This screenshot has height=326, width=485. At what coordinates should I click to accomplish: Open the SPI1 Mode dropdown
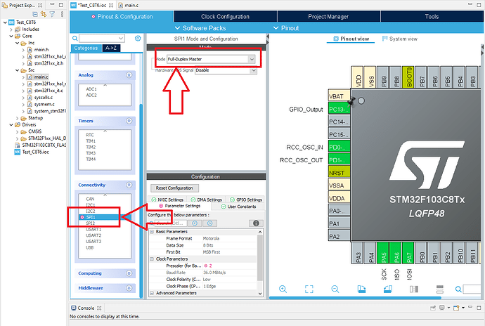click(252, 60)
